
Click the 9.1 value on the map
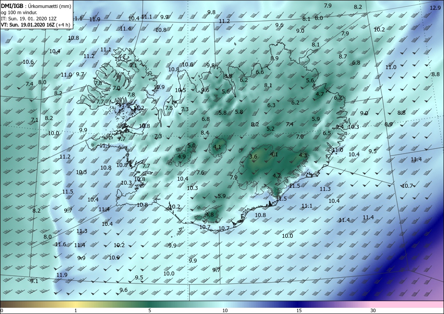34,281
